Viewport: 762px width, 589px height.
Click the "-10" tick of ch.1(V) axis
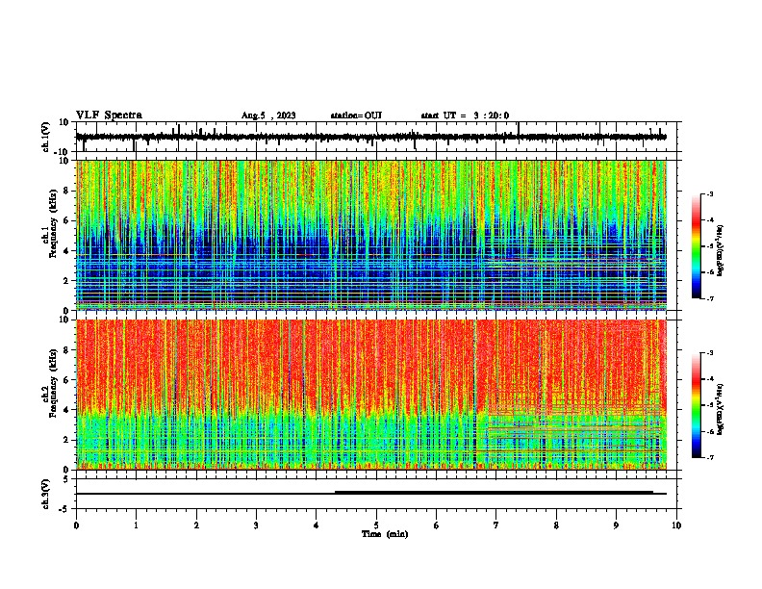point(63,152)
